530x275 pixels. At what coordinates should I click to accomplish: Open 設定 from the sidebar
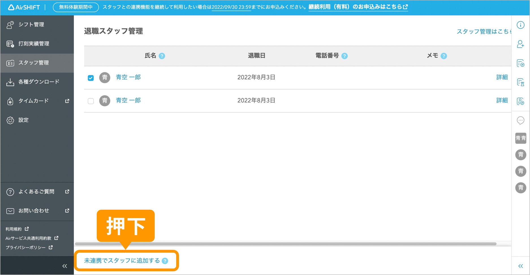click(23, 120)
